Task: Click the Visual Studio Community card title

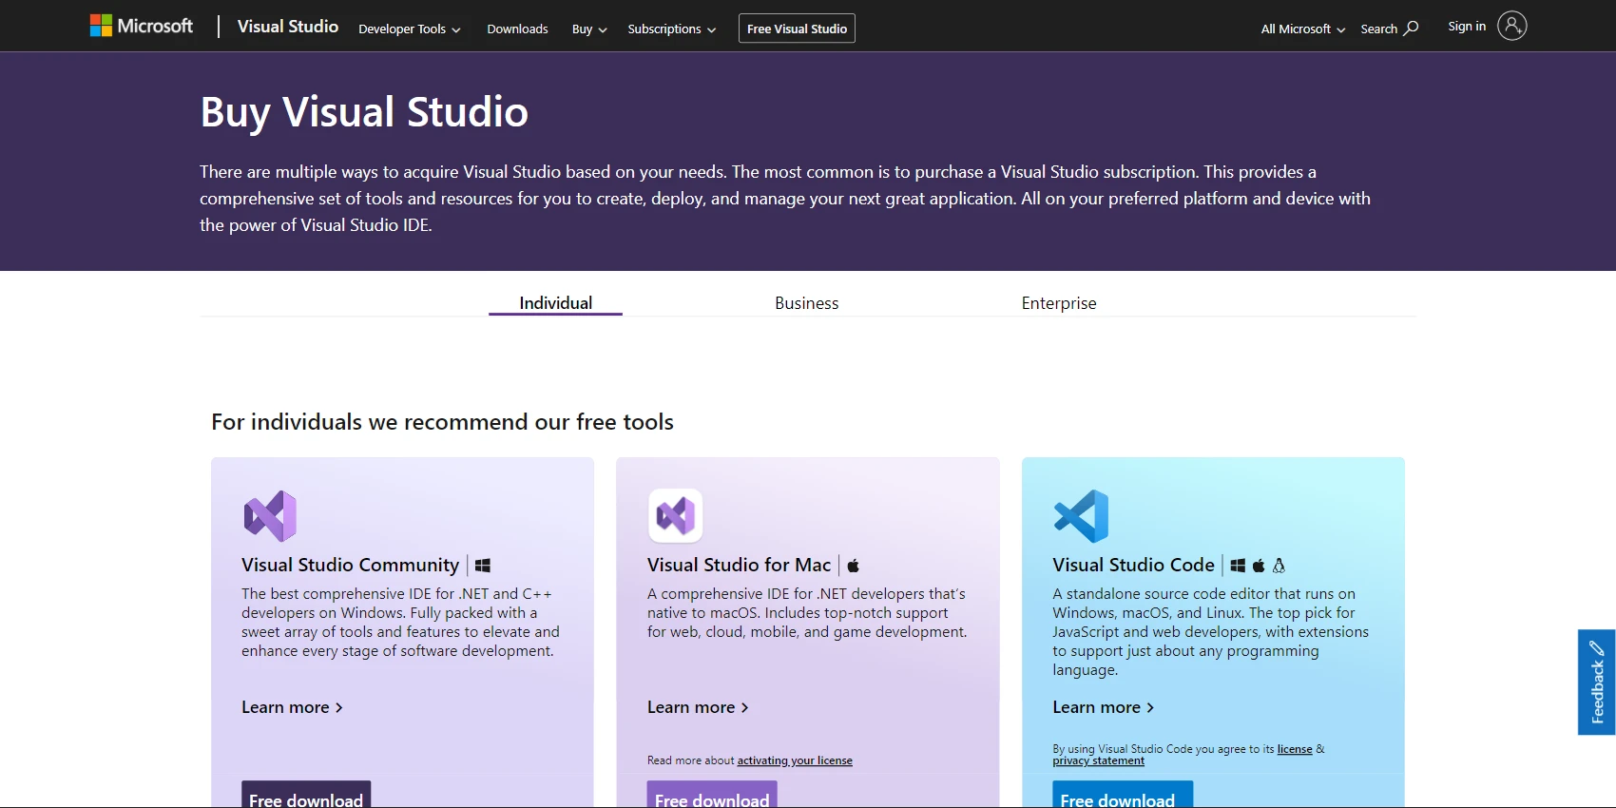Action: (350, 565)
